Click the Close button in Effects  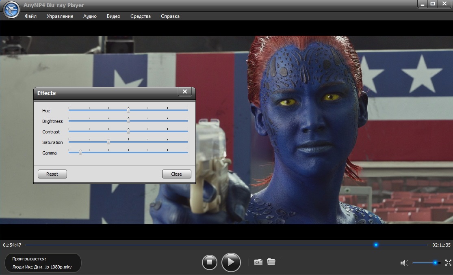[x=176, y=174]
